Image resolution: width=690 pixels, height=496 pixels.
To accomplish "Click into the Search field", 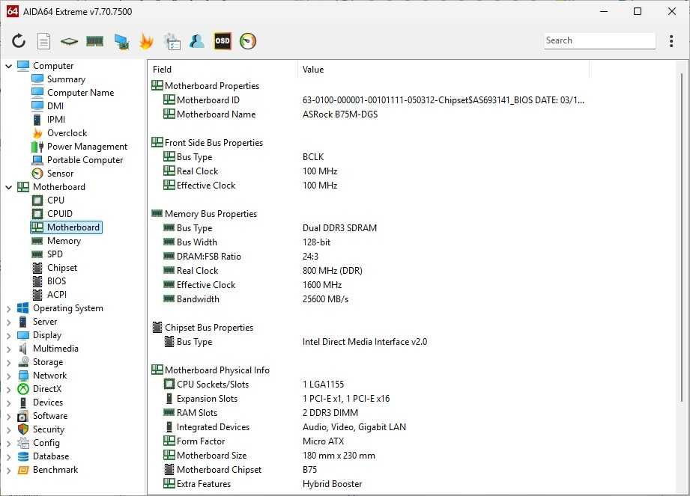I will tap(599, 40).
